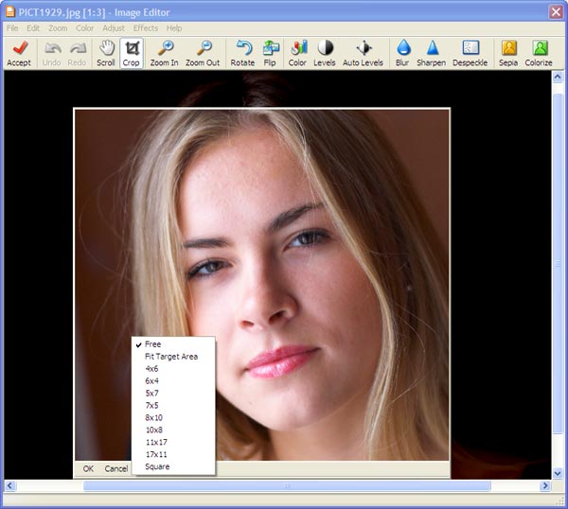
Task: Flip the image with the Flip tool
Action: (270, 54)
